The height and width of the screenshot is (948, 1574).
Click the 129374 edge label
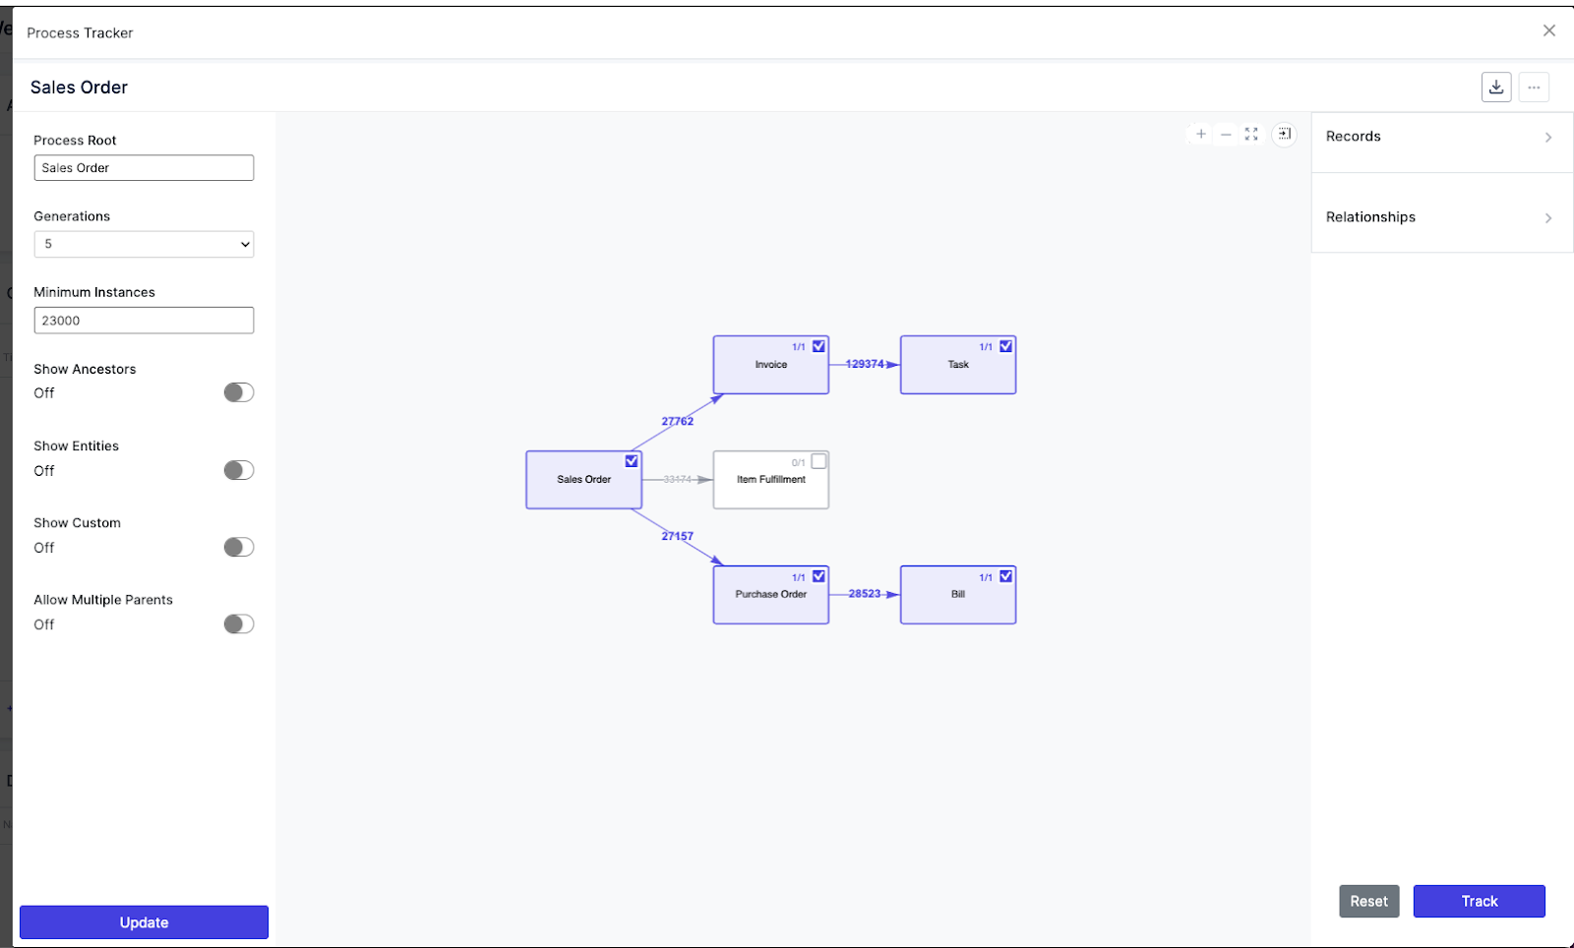[x=865, y=364]
